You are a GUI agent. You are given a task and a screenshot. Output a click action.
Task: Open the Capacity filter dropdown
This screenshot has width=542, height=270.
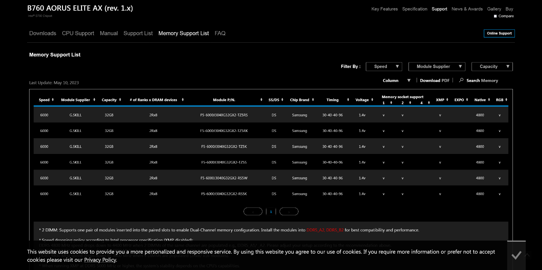(x=492, y=67)
